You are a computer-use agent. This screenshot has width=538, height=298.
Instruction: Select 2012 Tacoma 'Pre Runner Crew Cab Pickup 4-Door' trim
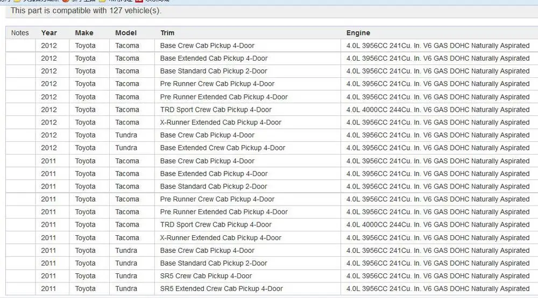(217, 84)
